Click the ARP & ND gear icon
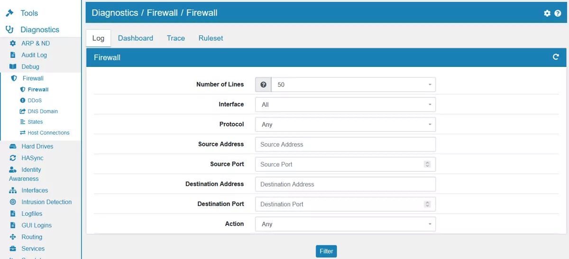 [13, 43]
